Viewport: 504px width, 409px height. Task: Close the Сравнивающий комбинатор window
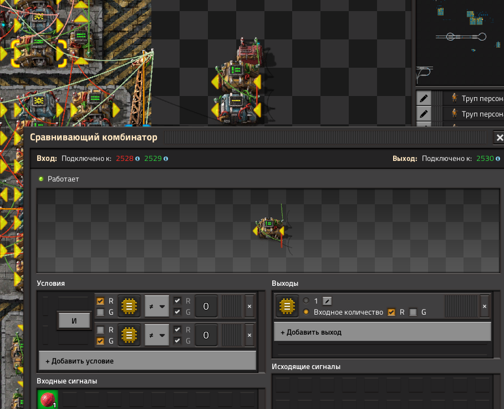point(499,138)
